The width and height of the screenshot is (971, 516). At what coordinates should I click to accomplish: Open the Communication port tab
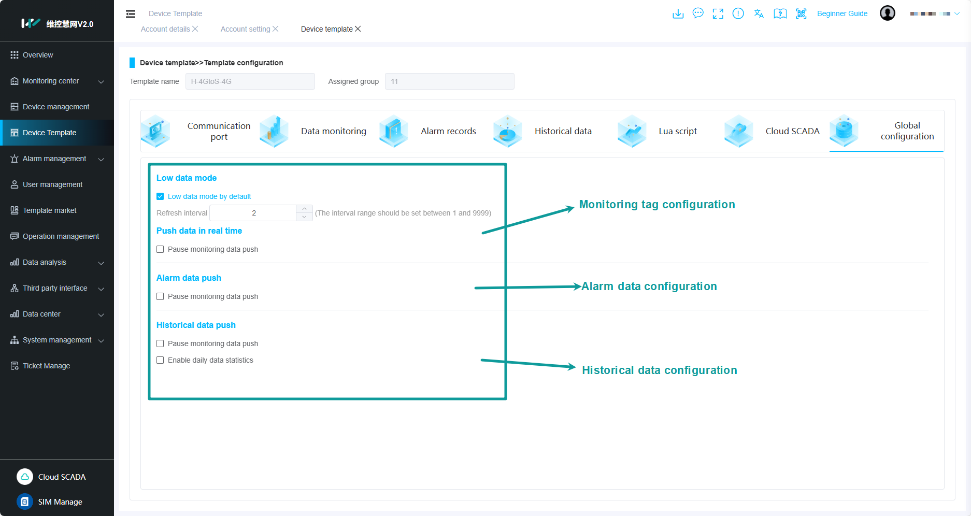(x=219, y=131)
